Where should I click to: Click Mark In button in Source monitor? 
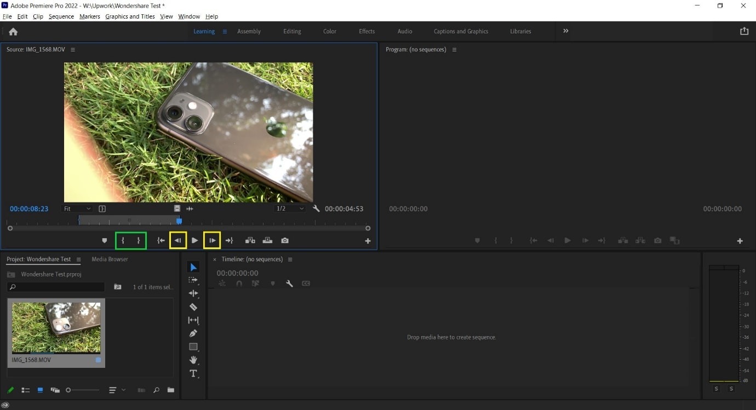123,240
